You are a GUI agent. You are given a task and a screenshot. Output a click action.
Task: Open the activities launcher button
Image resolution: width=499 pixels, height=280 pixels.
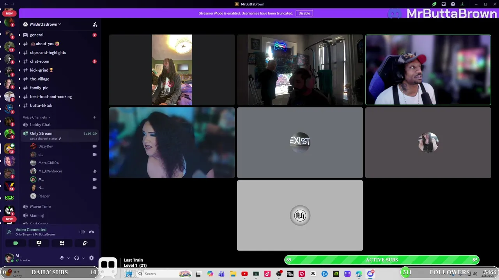[x=62, y=243]
